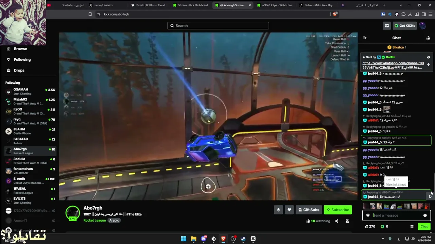Click the 270 channel points counter
This screenshot has height=244, width=435.
370,226
